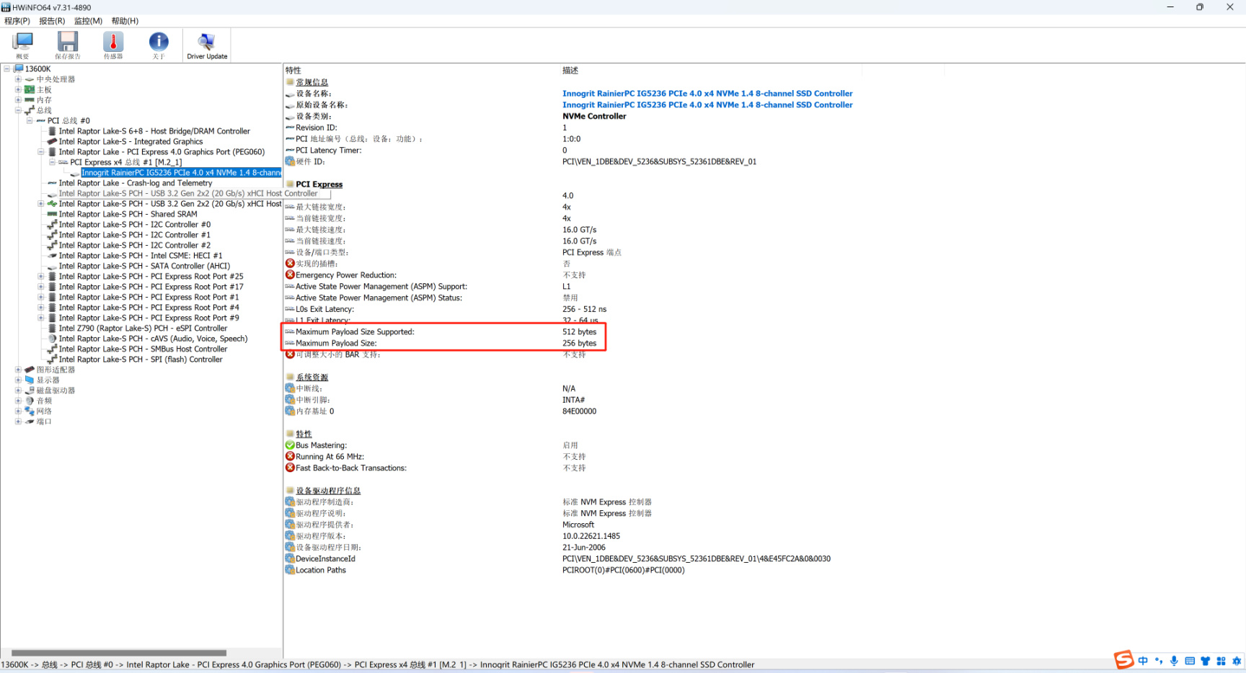Click the monitor icon beside 显示器
Viewport: 1246px width, 673px height.
pos(30,380)
